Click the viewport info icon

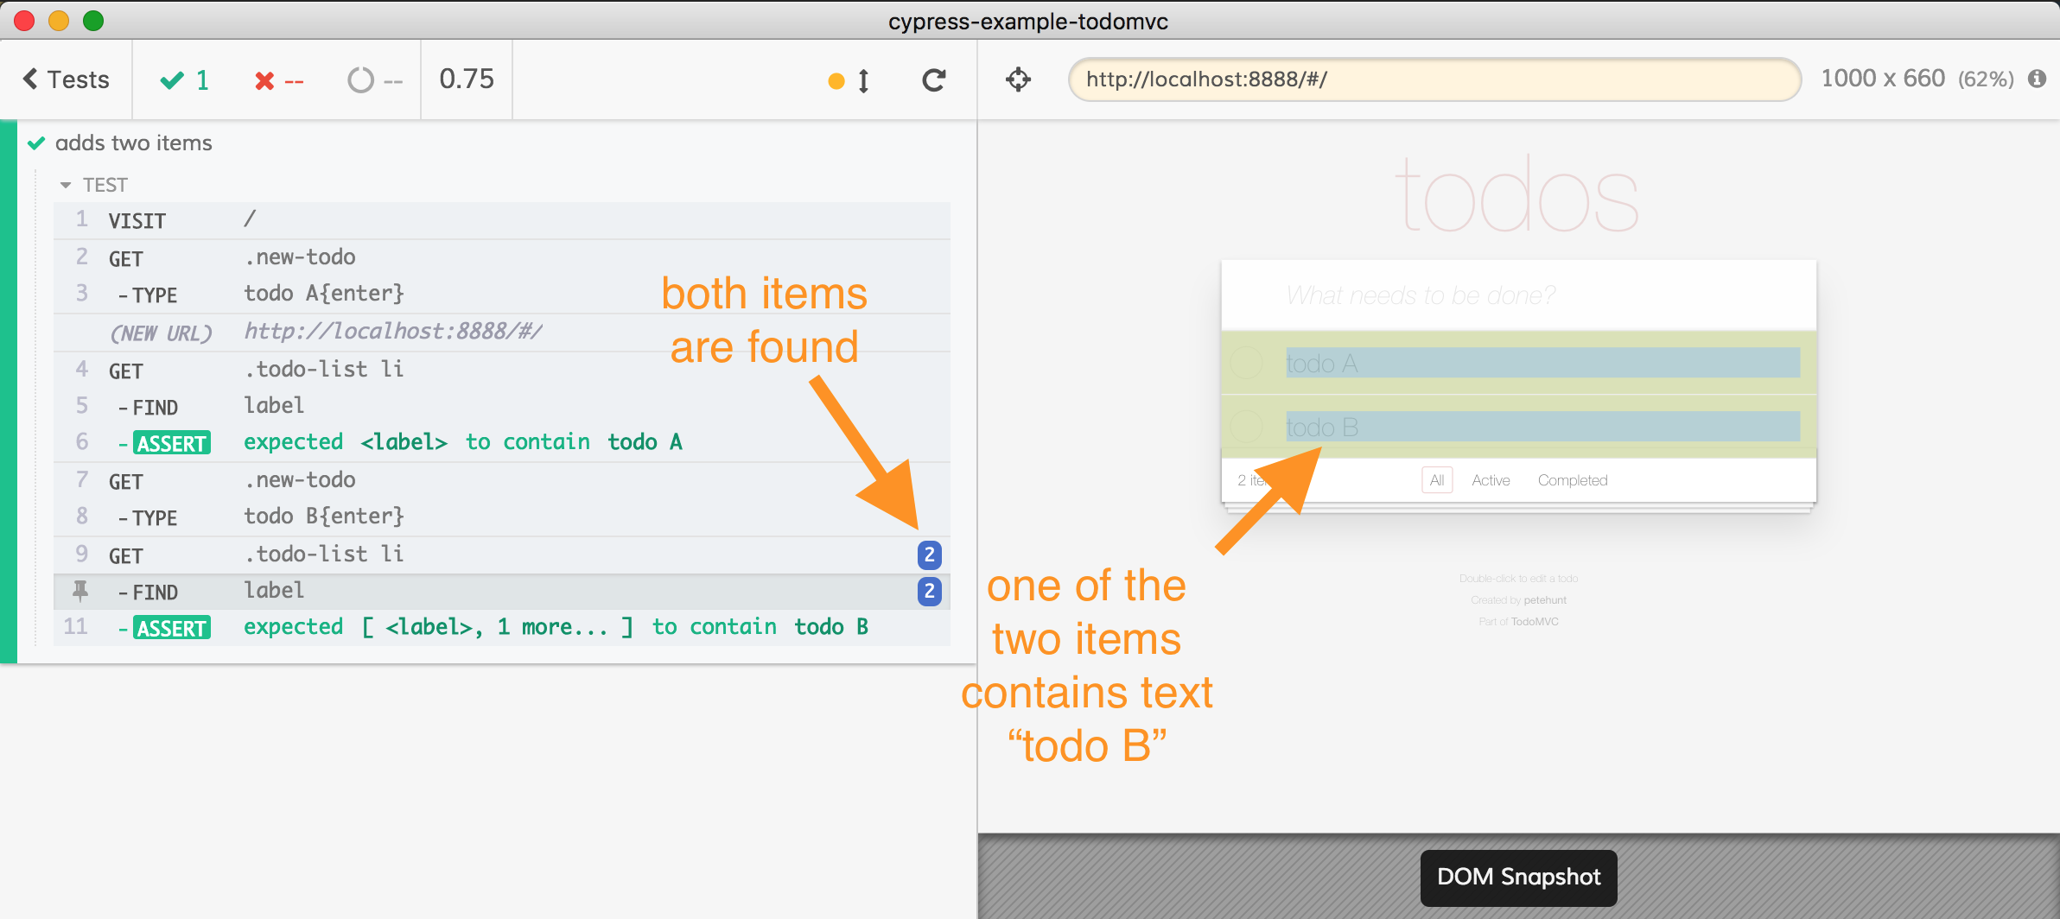click(x=2037, y=79)
